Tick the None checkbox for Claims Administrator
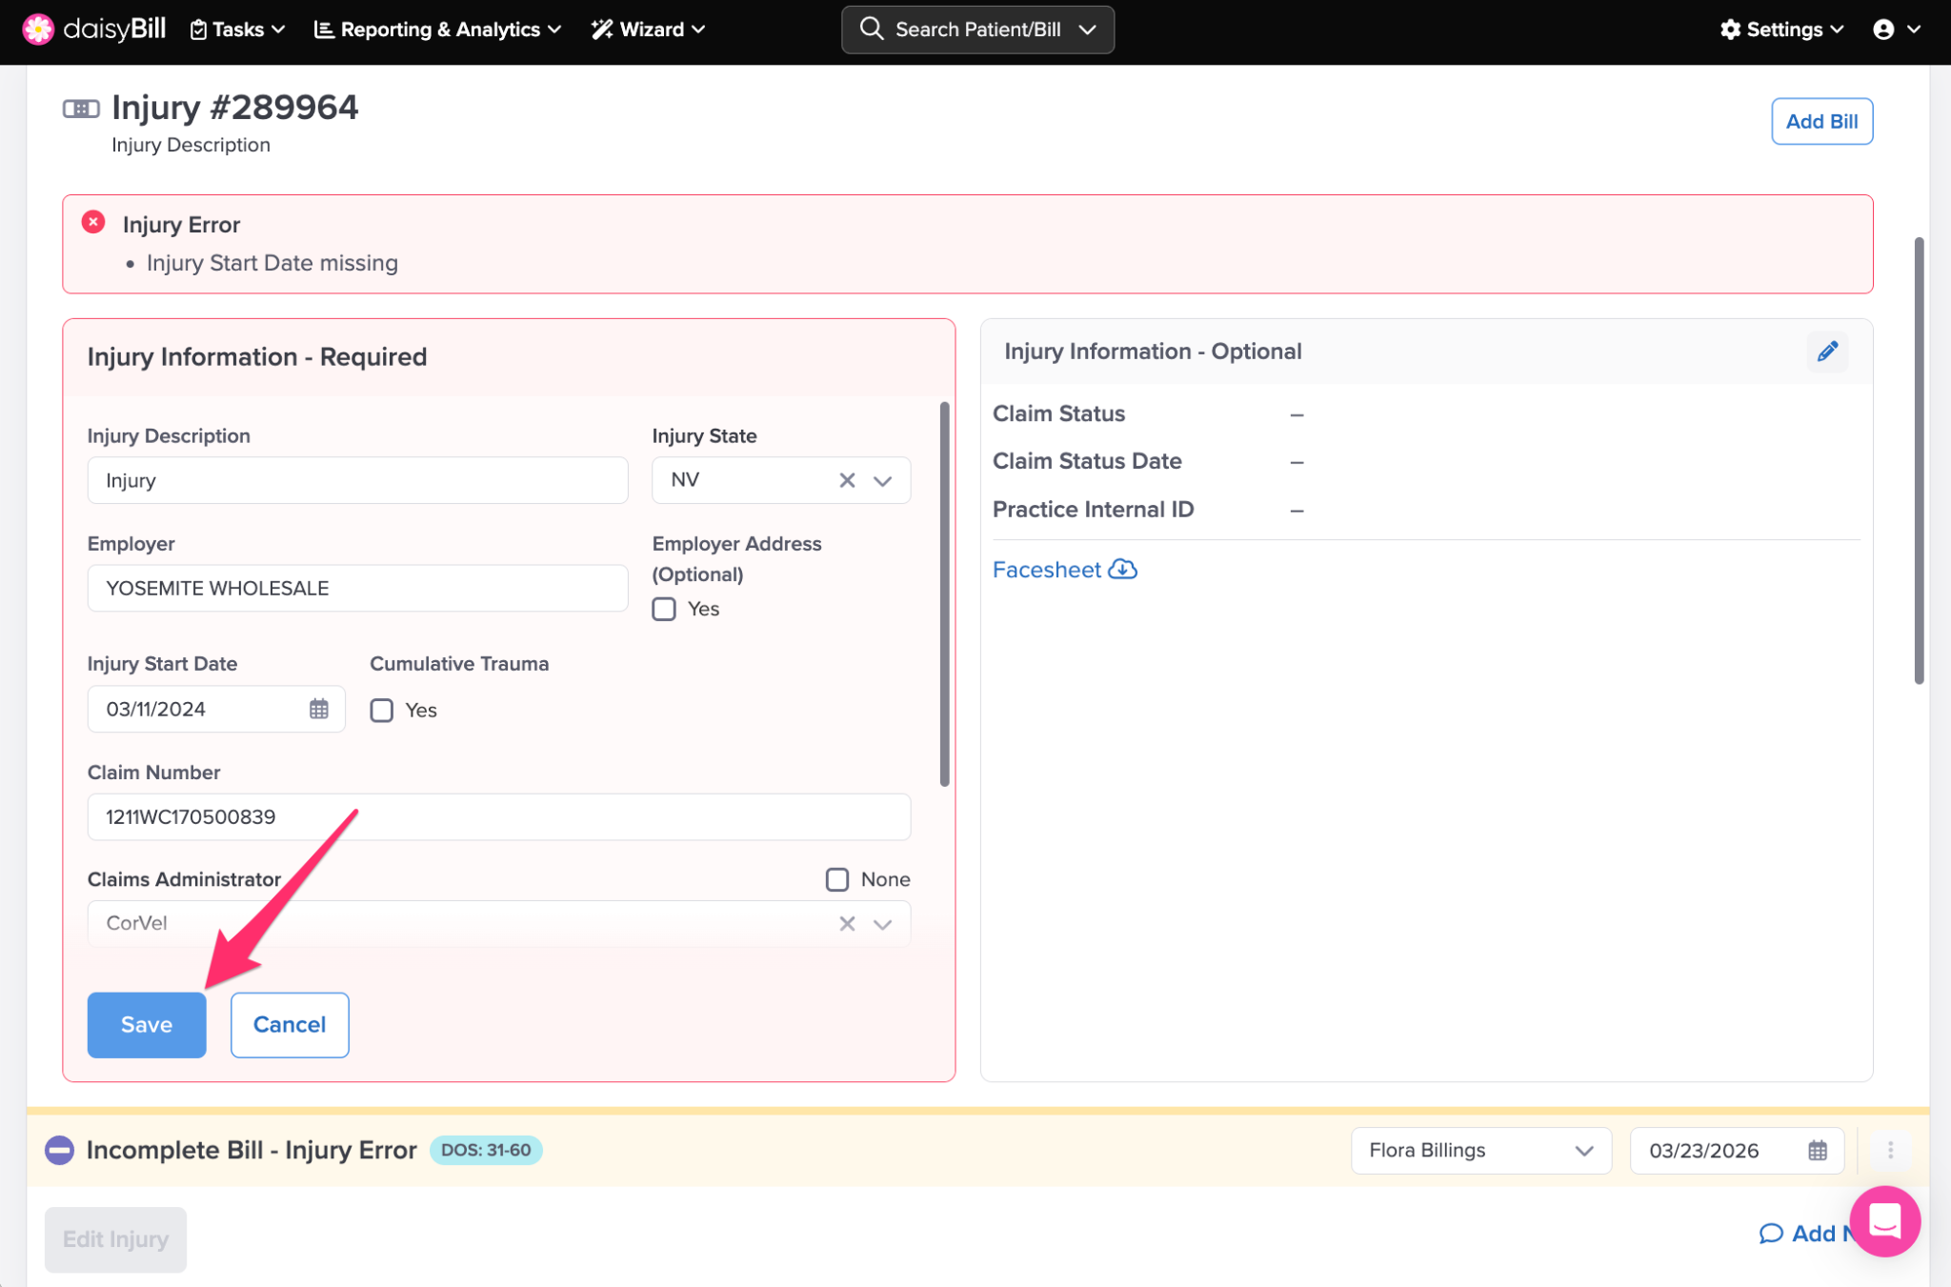The image size is (1951, 1287). pyautogui.click(x=836, y=879)
